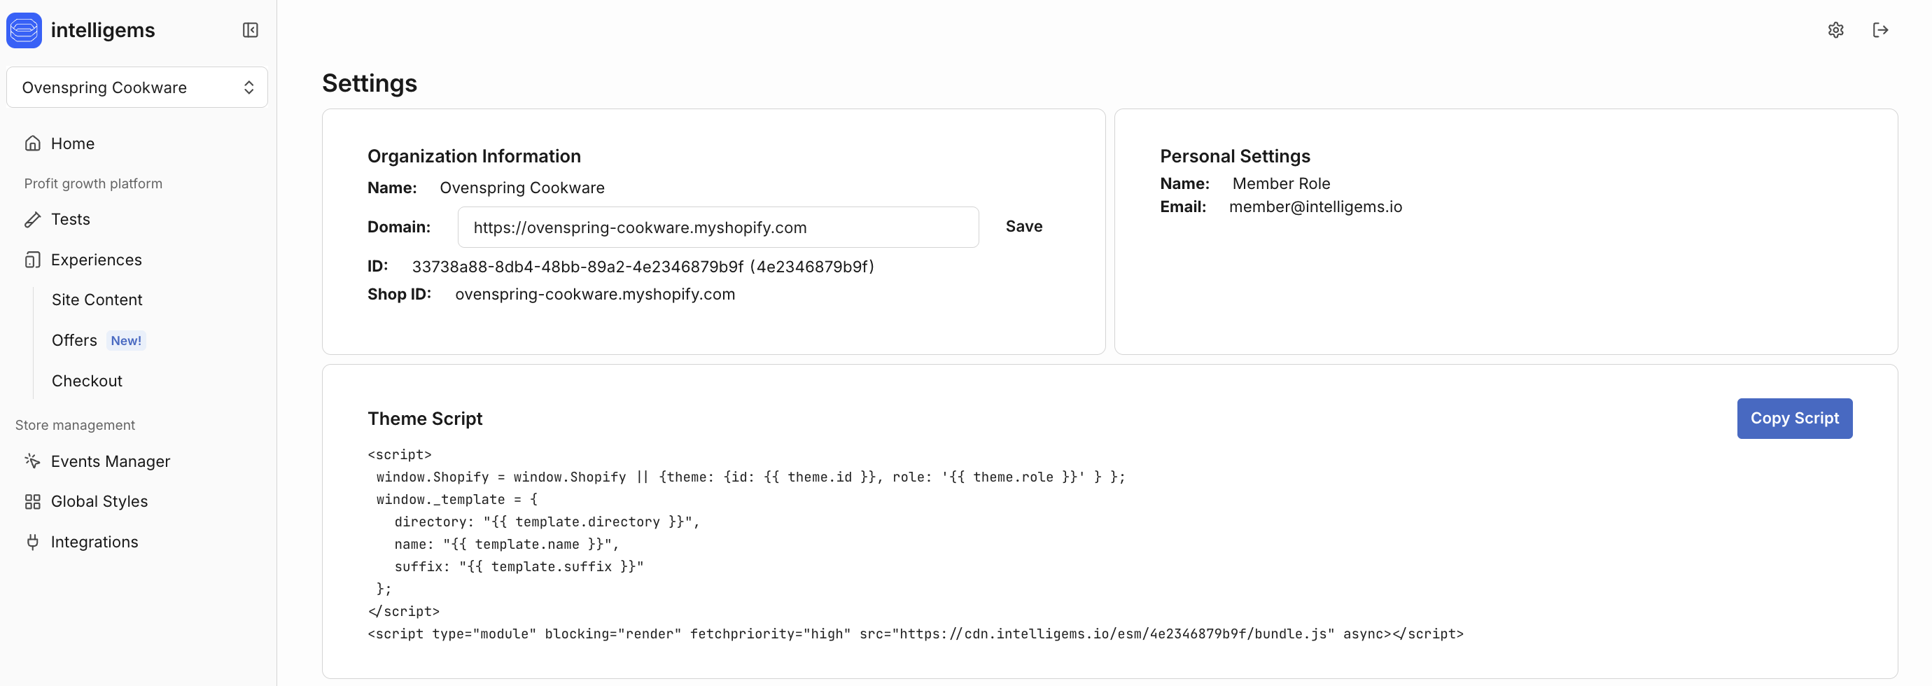The height and width of the screenshot is (686, 1932).
Task: Open the Ovenspring Cookware store switcher
Action: pos(104,87)
